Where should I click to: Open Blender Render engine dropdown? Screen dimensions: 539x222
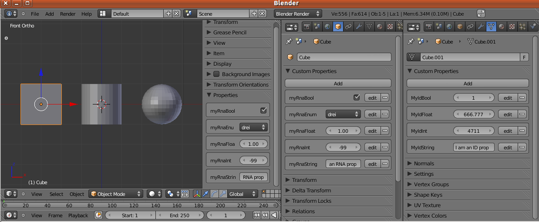[x=298, y=14]
